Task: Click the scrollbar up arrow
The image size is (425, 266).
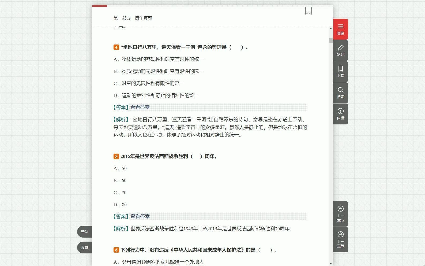Action: point(331,28)
